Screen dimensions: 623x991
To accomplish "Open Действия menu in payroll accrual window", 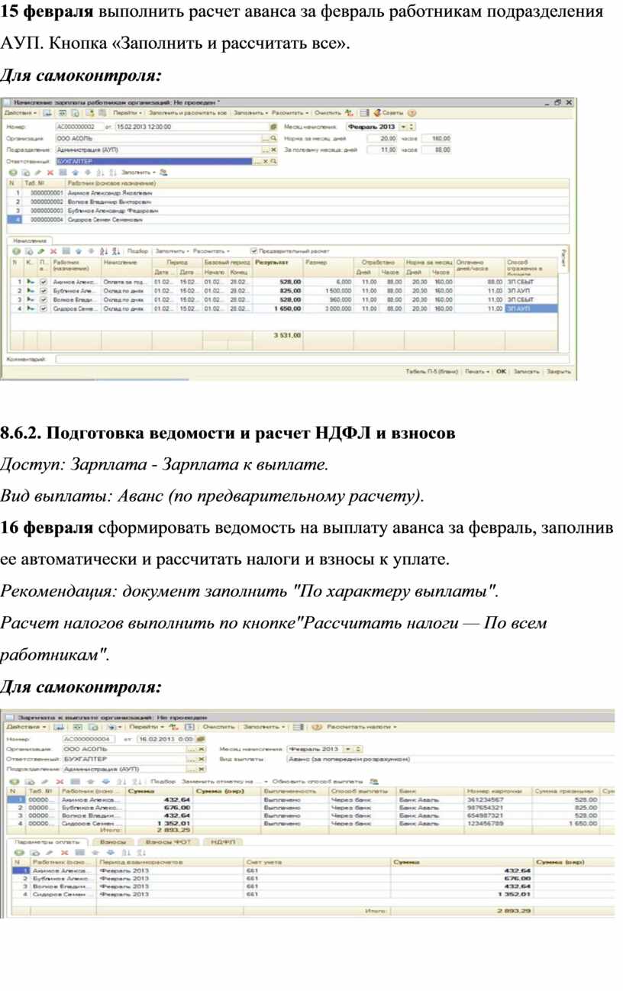I will coord(21,113).
